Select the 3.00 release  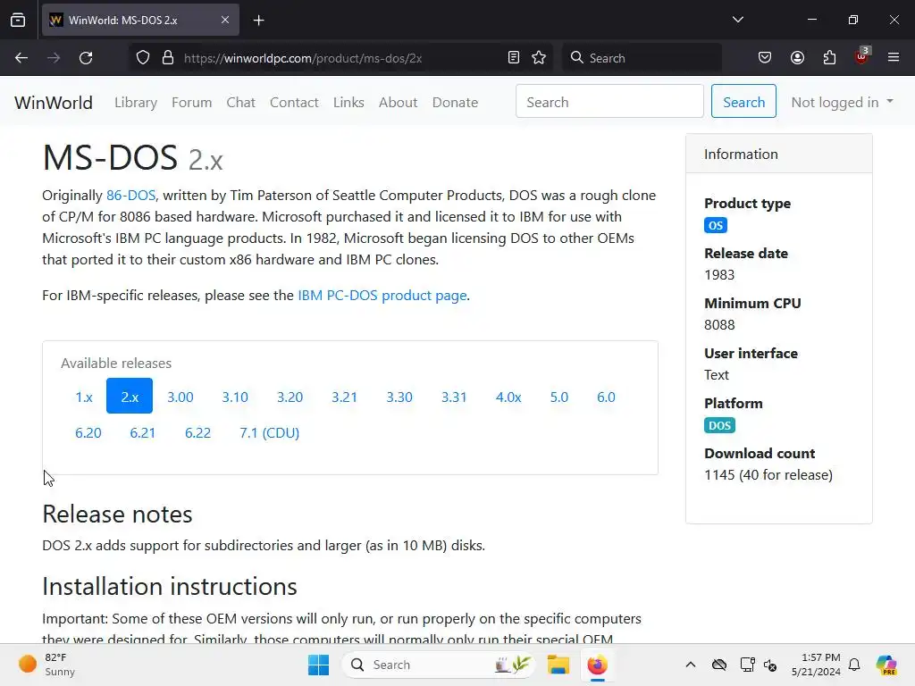pyautogui.click(x=180, y=397)
